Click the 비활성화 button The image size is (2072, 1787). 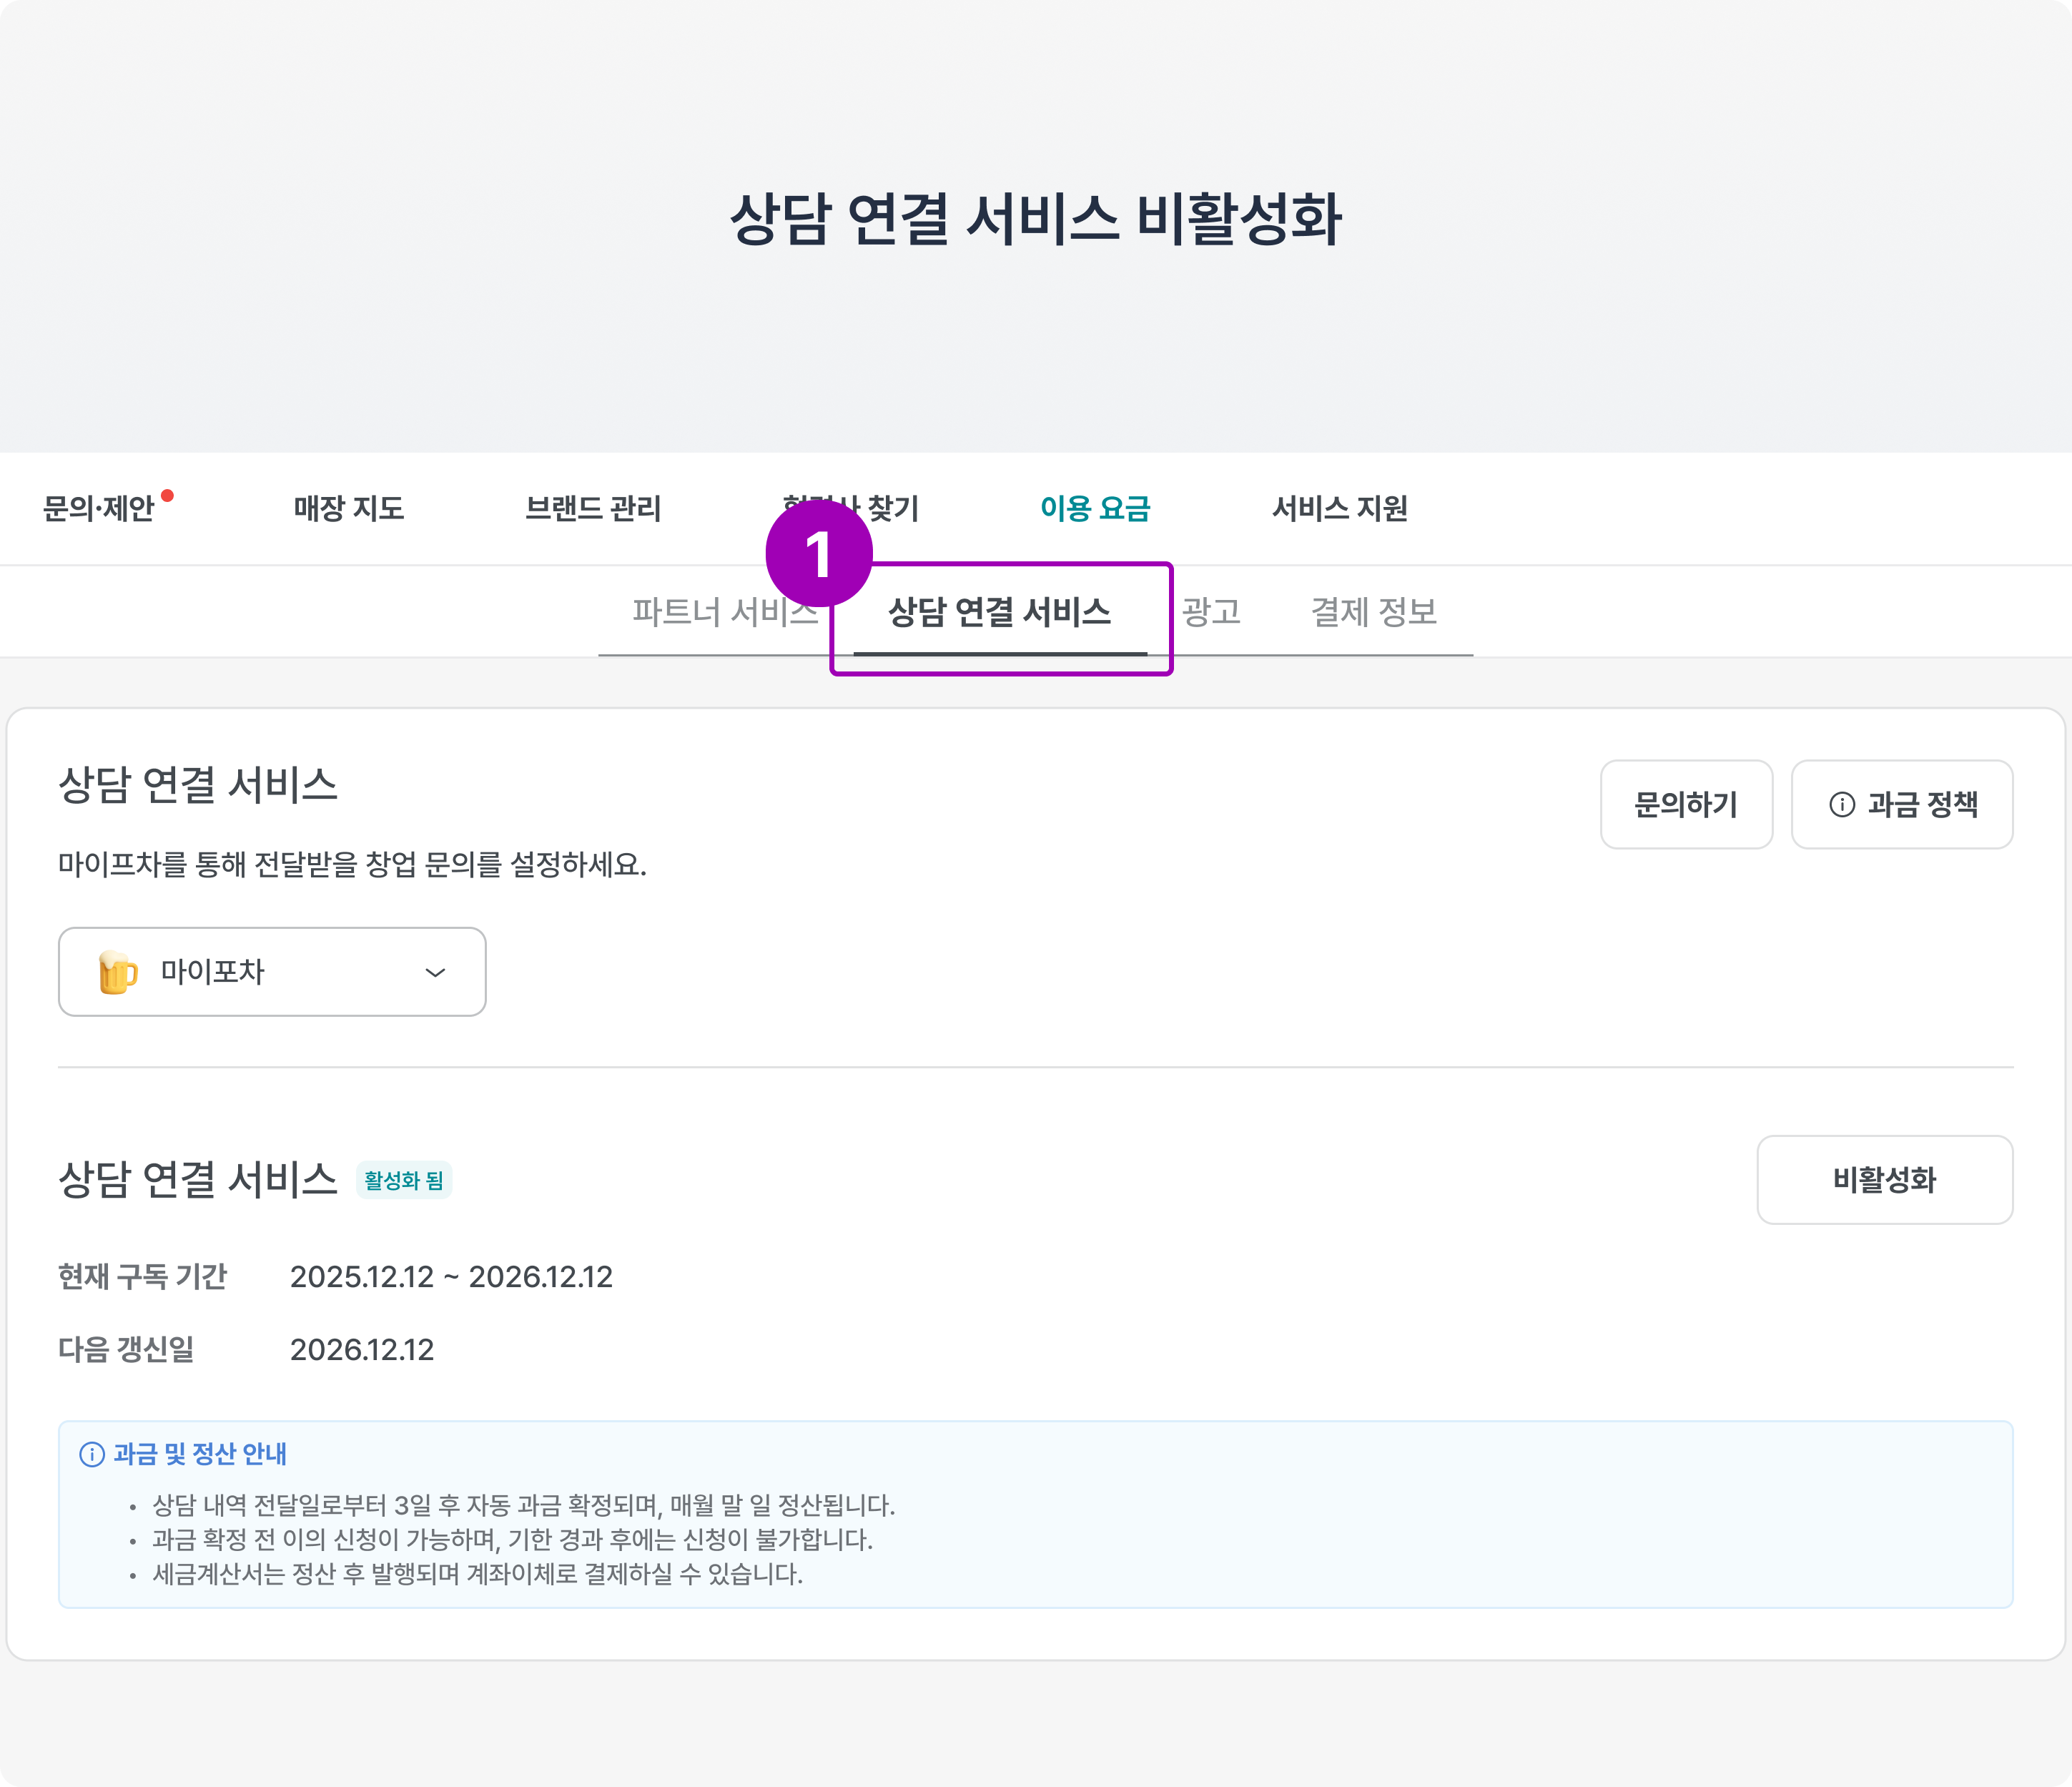pos(1884,1180)
